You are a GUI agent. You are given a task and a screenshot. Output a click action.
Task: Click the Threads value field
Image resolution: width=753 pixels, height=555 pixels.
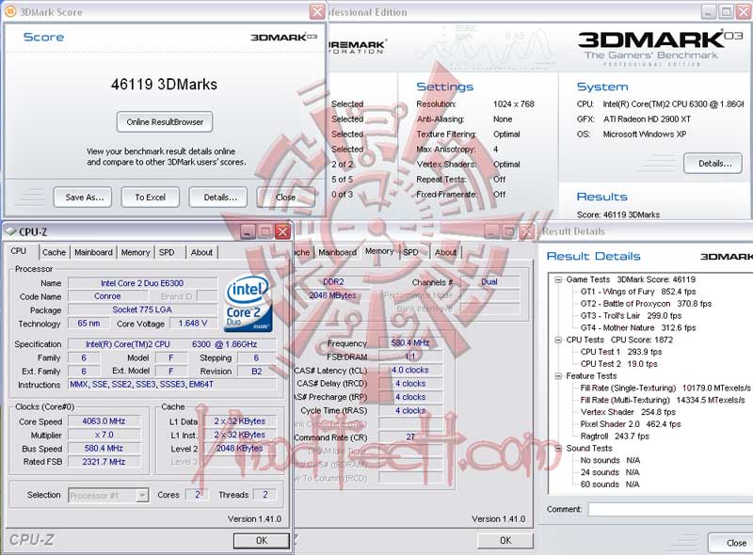[265, 495]
